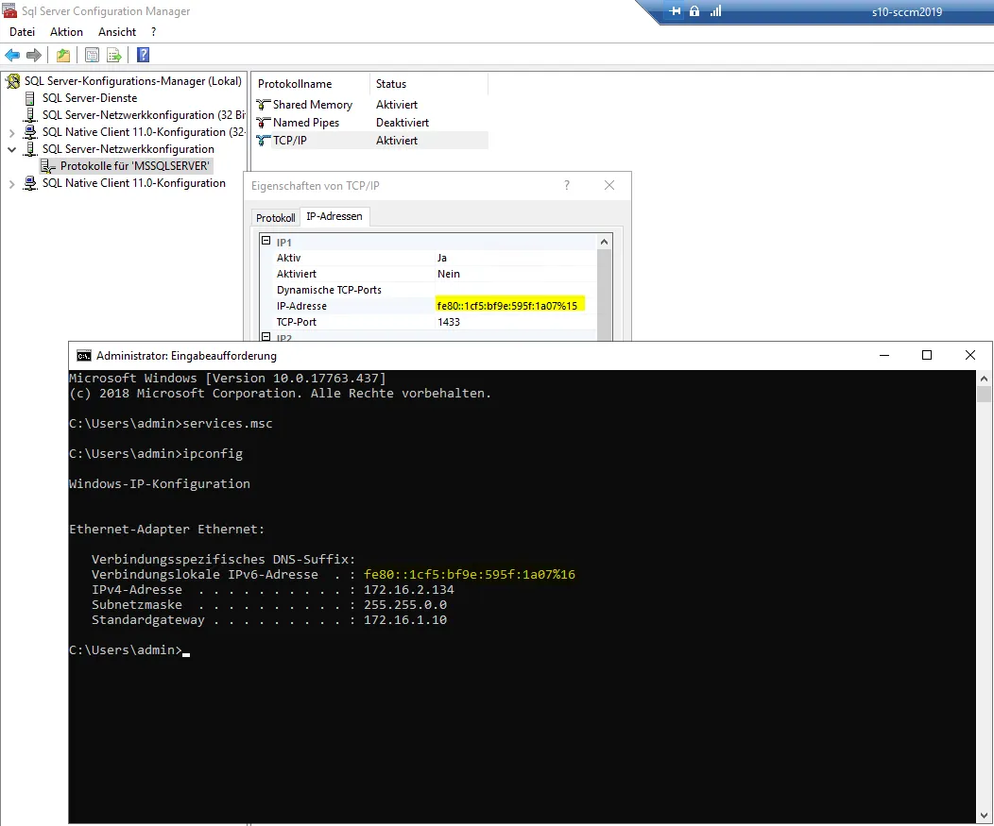
Task: Switch to the Protokoll tab
Action: (x=276, y=218)
